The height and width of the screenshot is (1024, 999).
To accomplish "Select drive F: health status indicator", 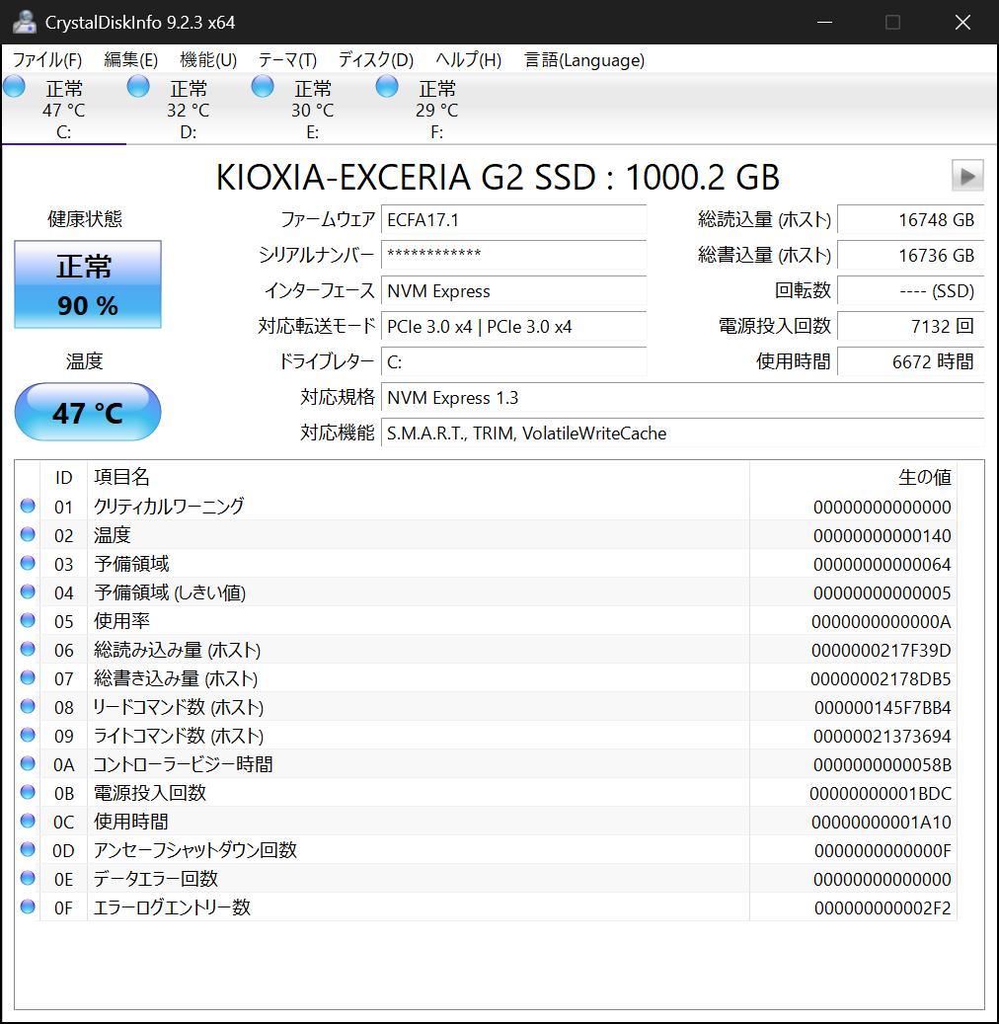I will (386, 86).
